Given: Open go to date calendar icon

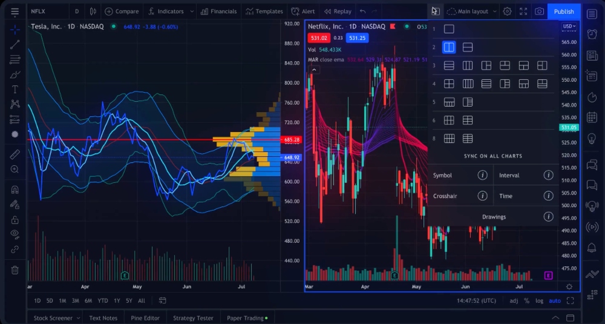Looking at the screenshot, I should point(162,300).
